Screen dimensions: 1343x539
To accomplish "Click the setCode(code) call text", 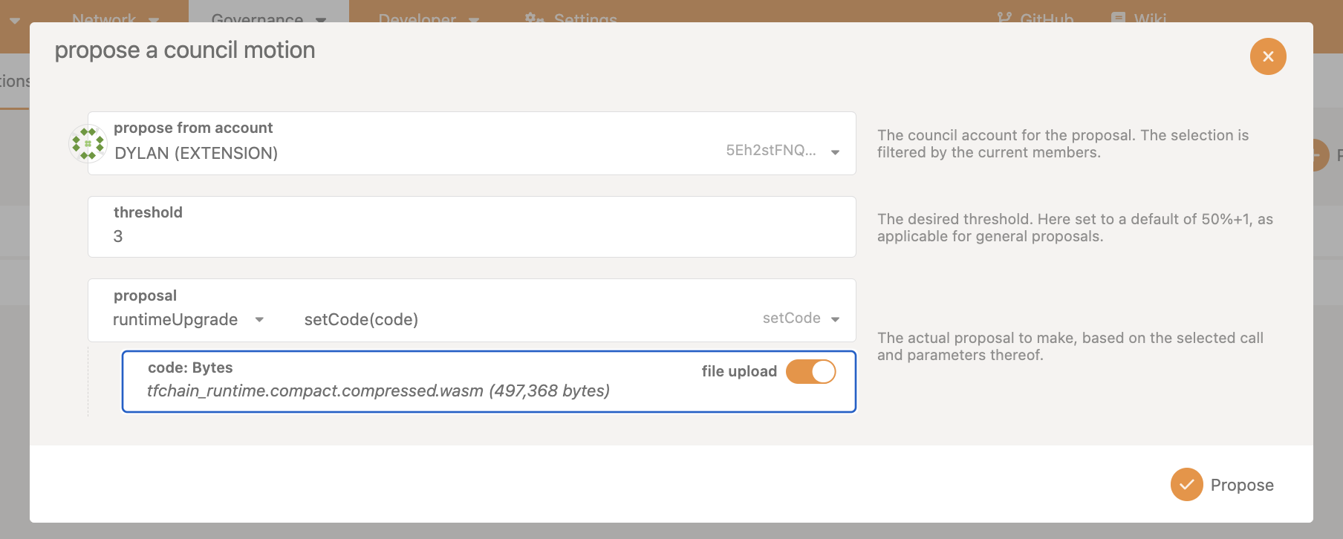I will tap(361, 319).
